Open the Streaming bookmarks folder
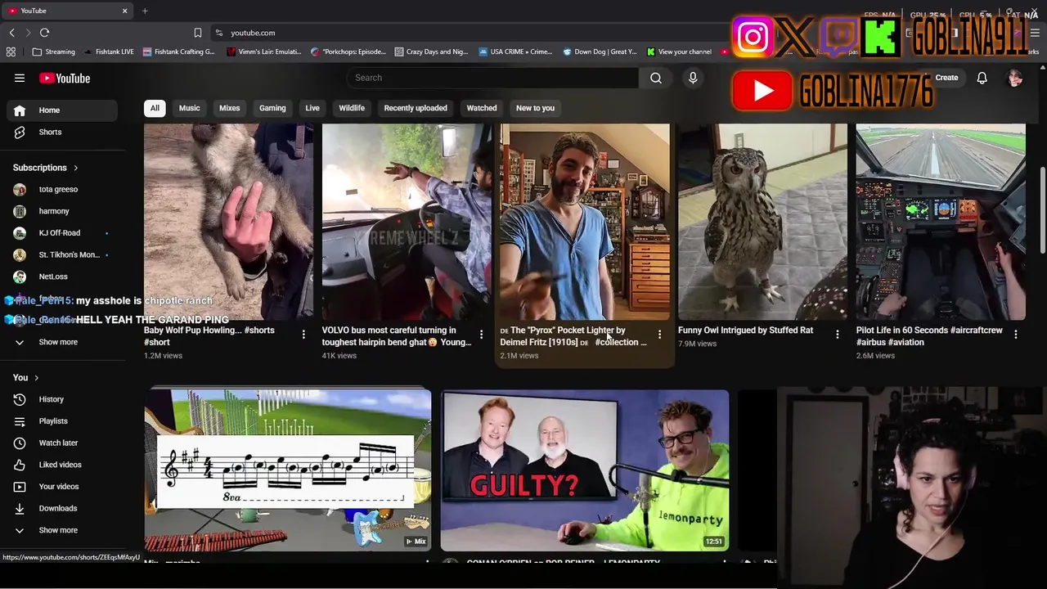Viewport: 1047px width, 589px height. point(54,52)
